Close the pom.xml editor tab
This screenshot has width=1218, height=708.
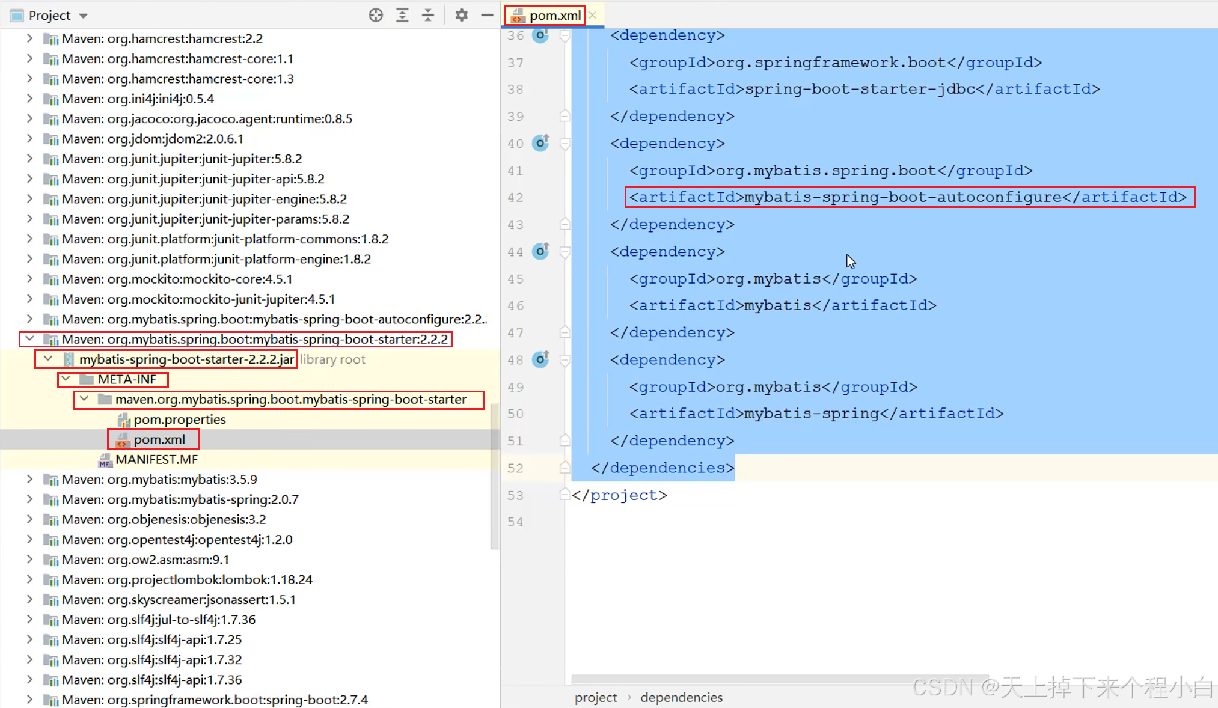coord(593,15)
